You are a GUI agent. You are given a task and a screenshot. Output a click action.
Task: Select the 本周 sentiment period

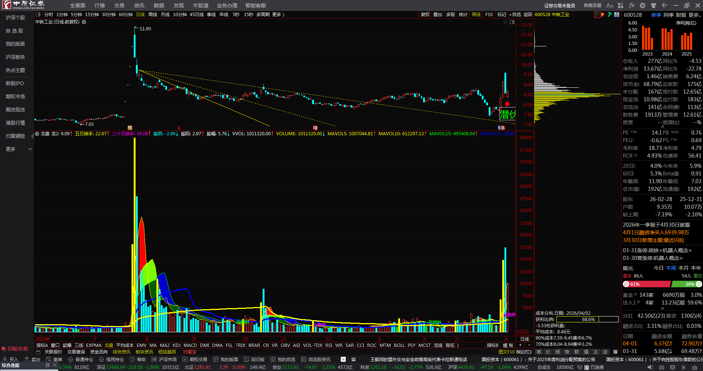671,268
